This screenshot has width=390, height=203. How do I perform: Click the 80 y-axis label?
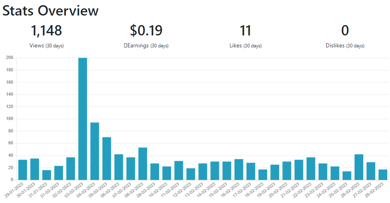[x=10, y=131]
